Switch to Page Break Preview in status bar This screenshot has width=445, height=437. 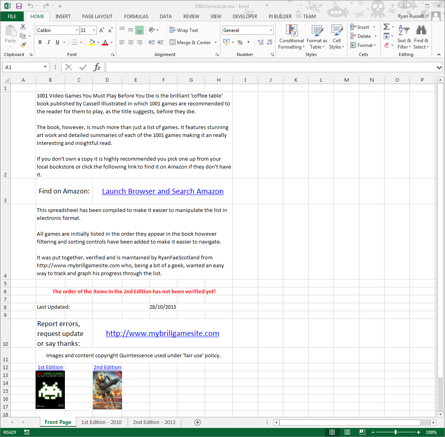pos(362,432)
